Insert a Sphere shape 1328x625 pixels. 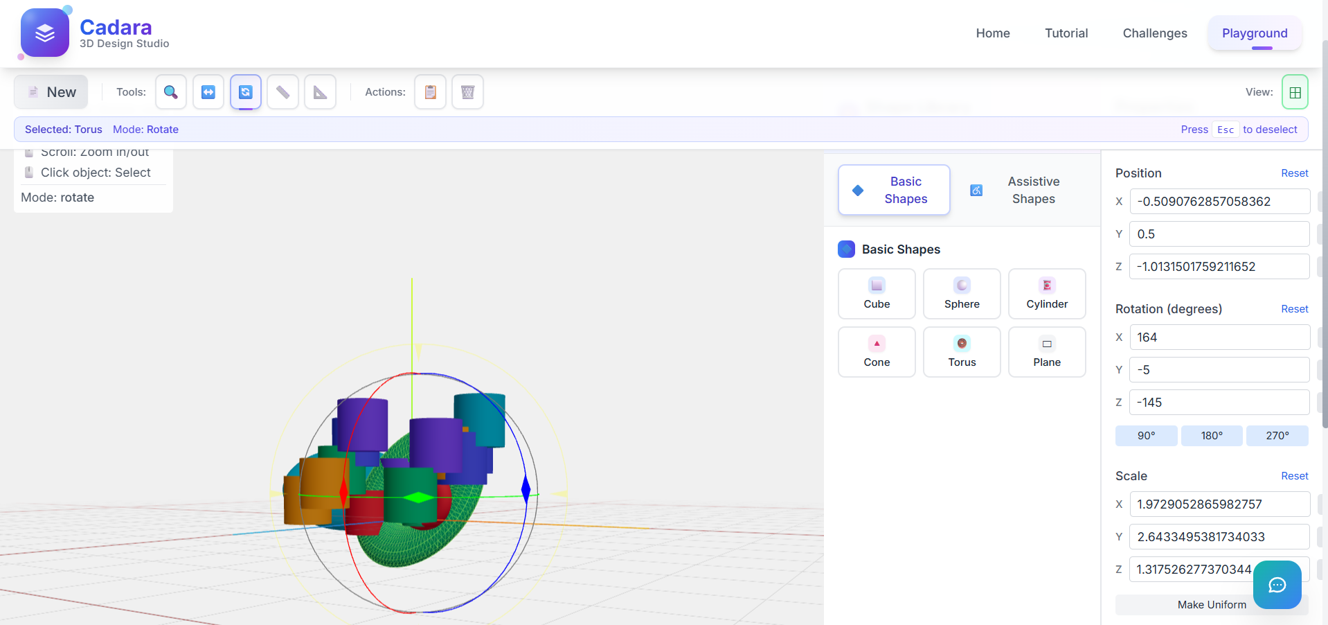(x=961, y=293)
